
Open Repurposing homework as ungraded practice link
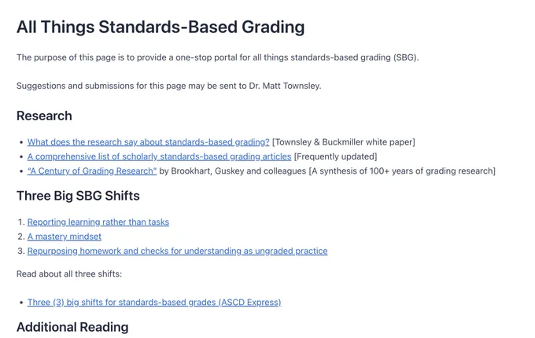[x=178, y=251]
